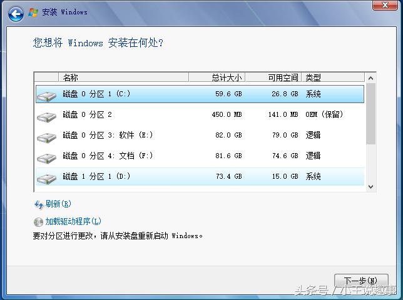Click the 81.6 GB total size value

(228, 156)
